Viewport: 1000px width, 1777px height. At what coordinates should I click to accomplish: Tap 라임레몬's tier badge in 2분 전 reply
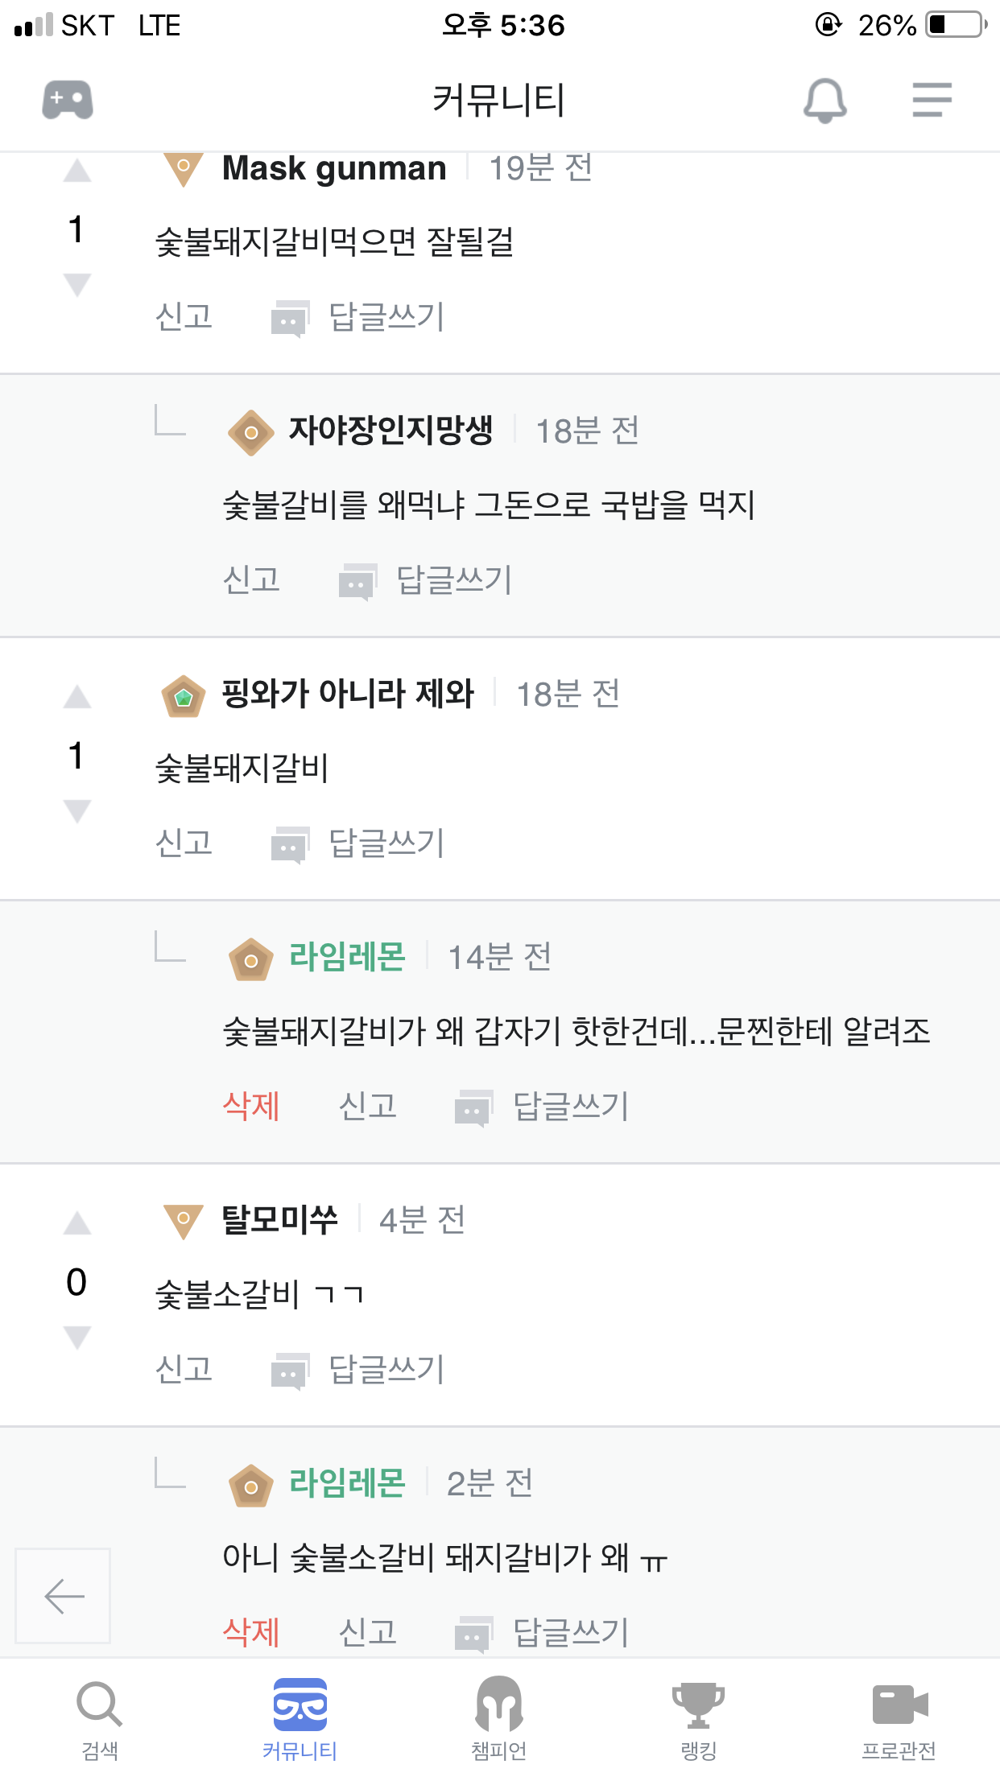point(251,1486)
